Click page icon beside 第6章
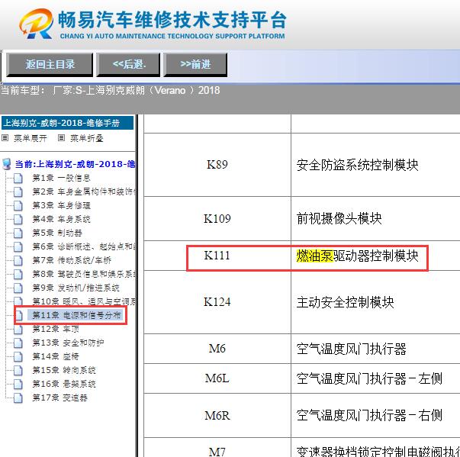460x457 pixels. (18, 247)
